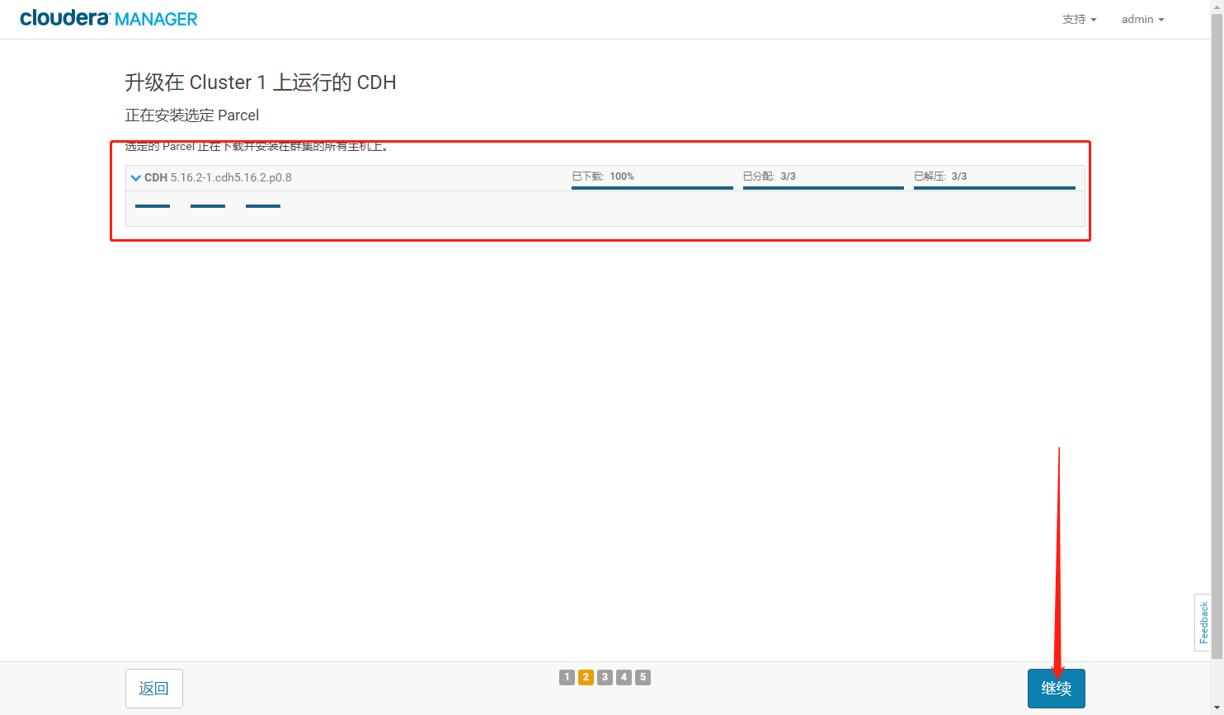The image size is (1224, 715).
Task: Open the 支持 dropdown menu
Action: [x=1079, y=19]
